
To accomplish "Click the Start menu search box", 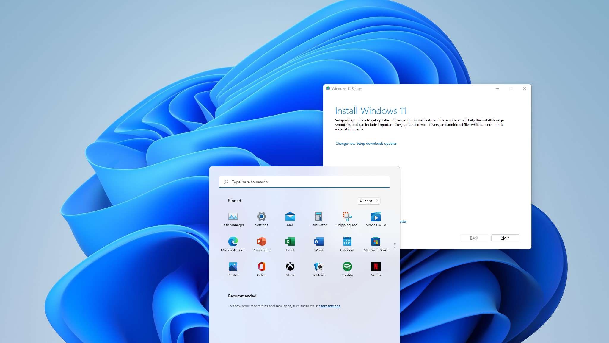I will [304, 182].
